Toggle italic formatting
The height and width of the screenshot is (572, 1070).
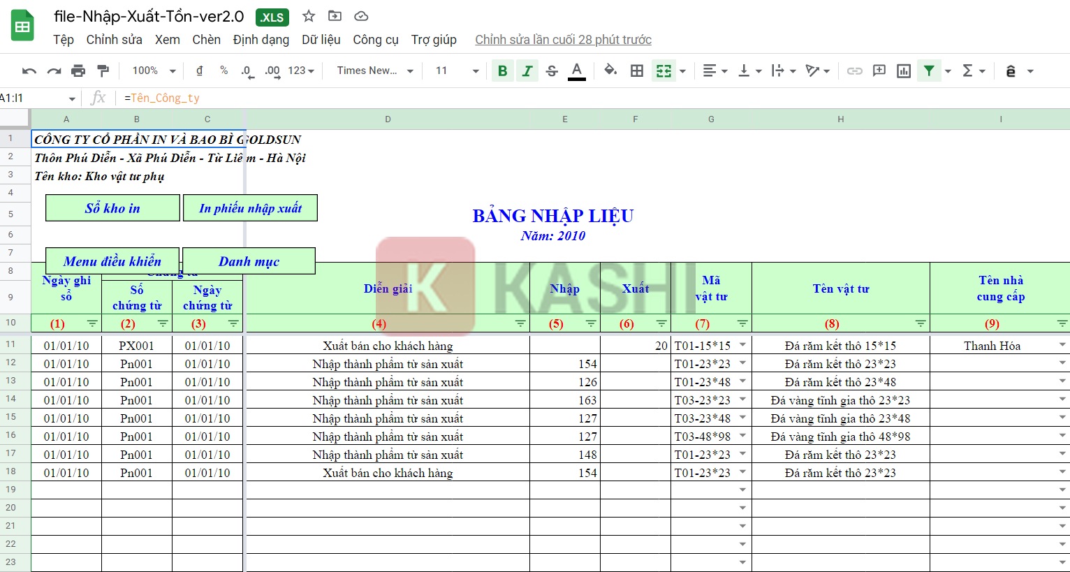pyautogui.click(x=527, y=71)
